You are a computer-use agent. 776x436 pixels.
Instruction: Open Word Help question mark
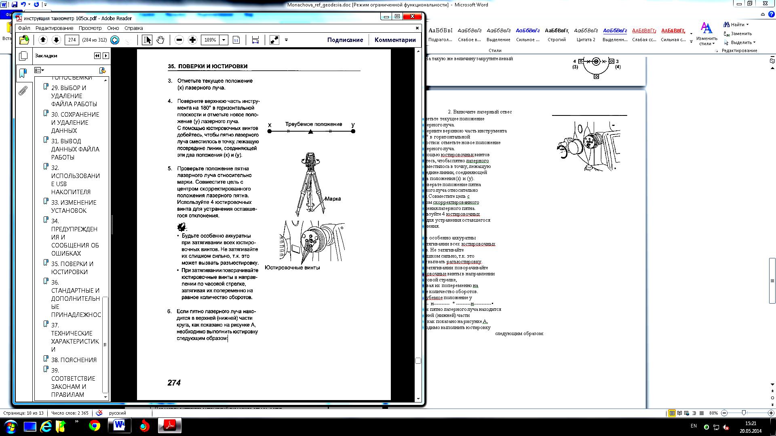(x=771, y=14)
